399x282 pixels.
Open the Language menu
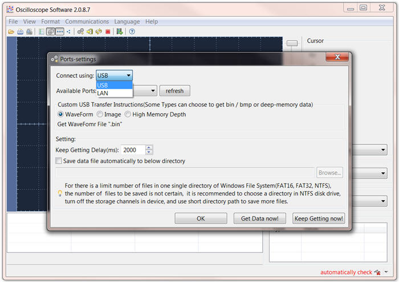click(127, 22)
